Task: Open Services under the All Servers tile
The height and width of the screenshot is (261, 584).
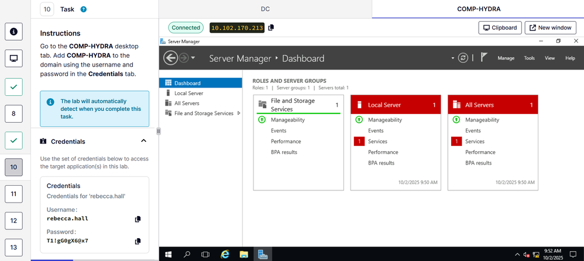Action: click(x=475, y=141)
